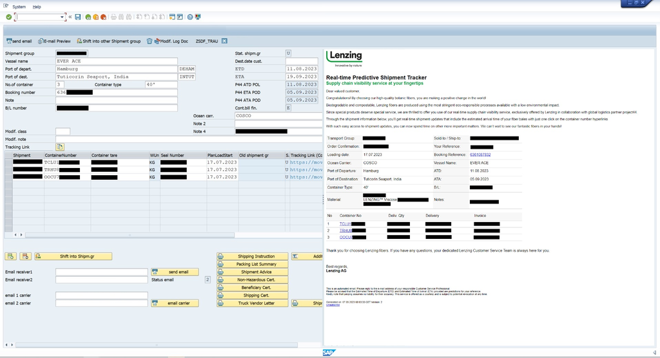The image size is (660, 358).
Task: Click the Seal Number column header
Action: 182,155
